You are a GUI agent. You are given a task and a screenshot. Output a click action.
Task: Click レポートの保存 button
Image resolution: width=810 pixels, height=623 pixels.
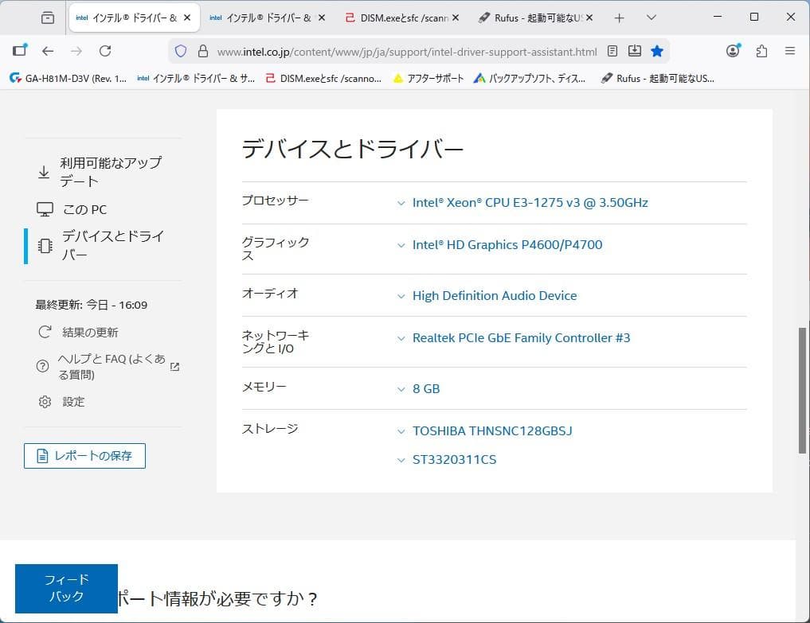point(84,456)
